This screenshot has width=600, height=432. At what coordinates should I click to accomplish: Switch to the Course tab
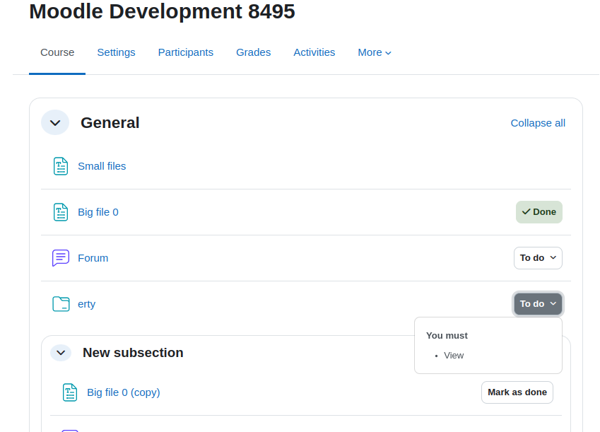(57, 52)
